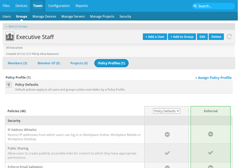This screenshot has height=168, width=238.
Task: Open the Projects (0) tab
Action: [x=79, y=63]
